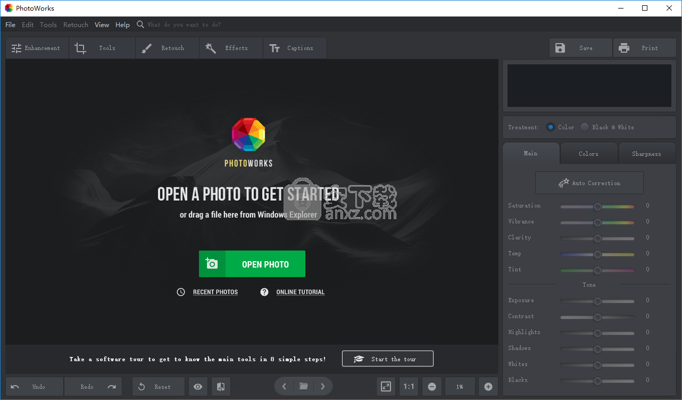Click the Save button
This screenshot has width=682, height=400.
point(581,48)
